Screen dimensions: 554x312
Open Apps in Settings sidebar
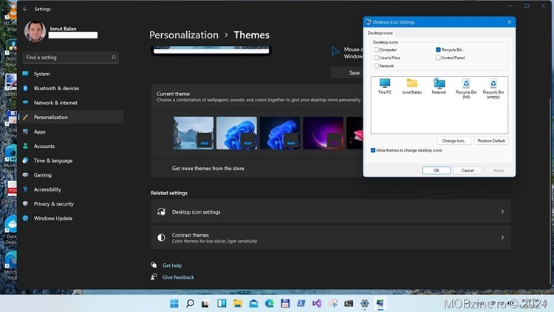(x=72, y=132)
